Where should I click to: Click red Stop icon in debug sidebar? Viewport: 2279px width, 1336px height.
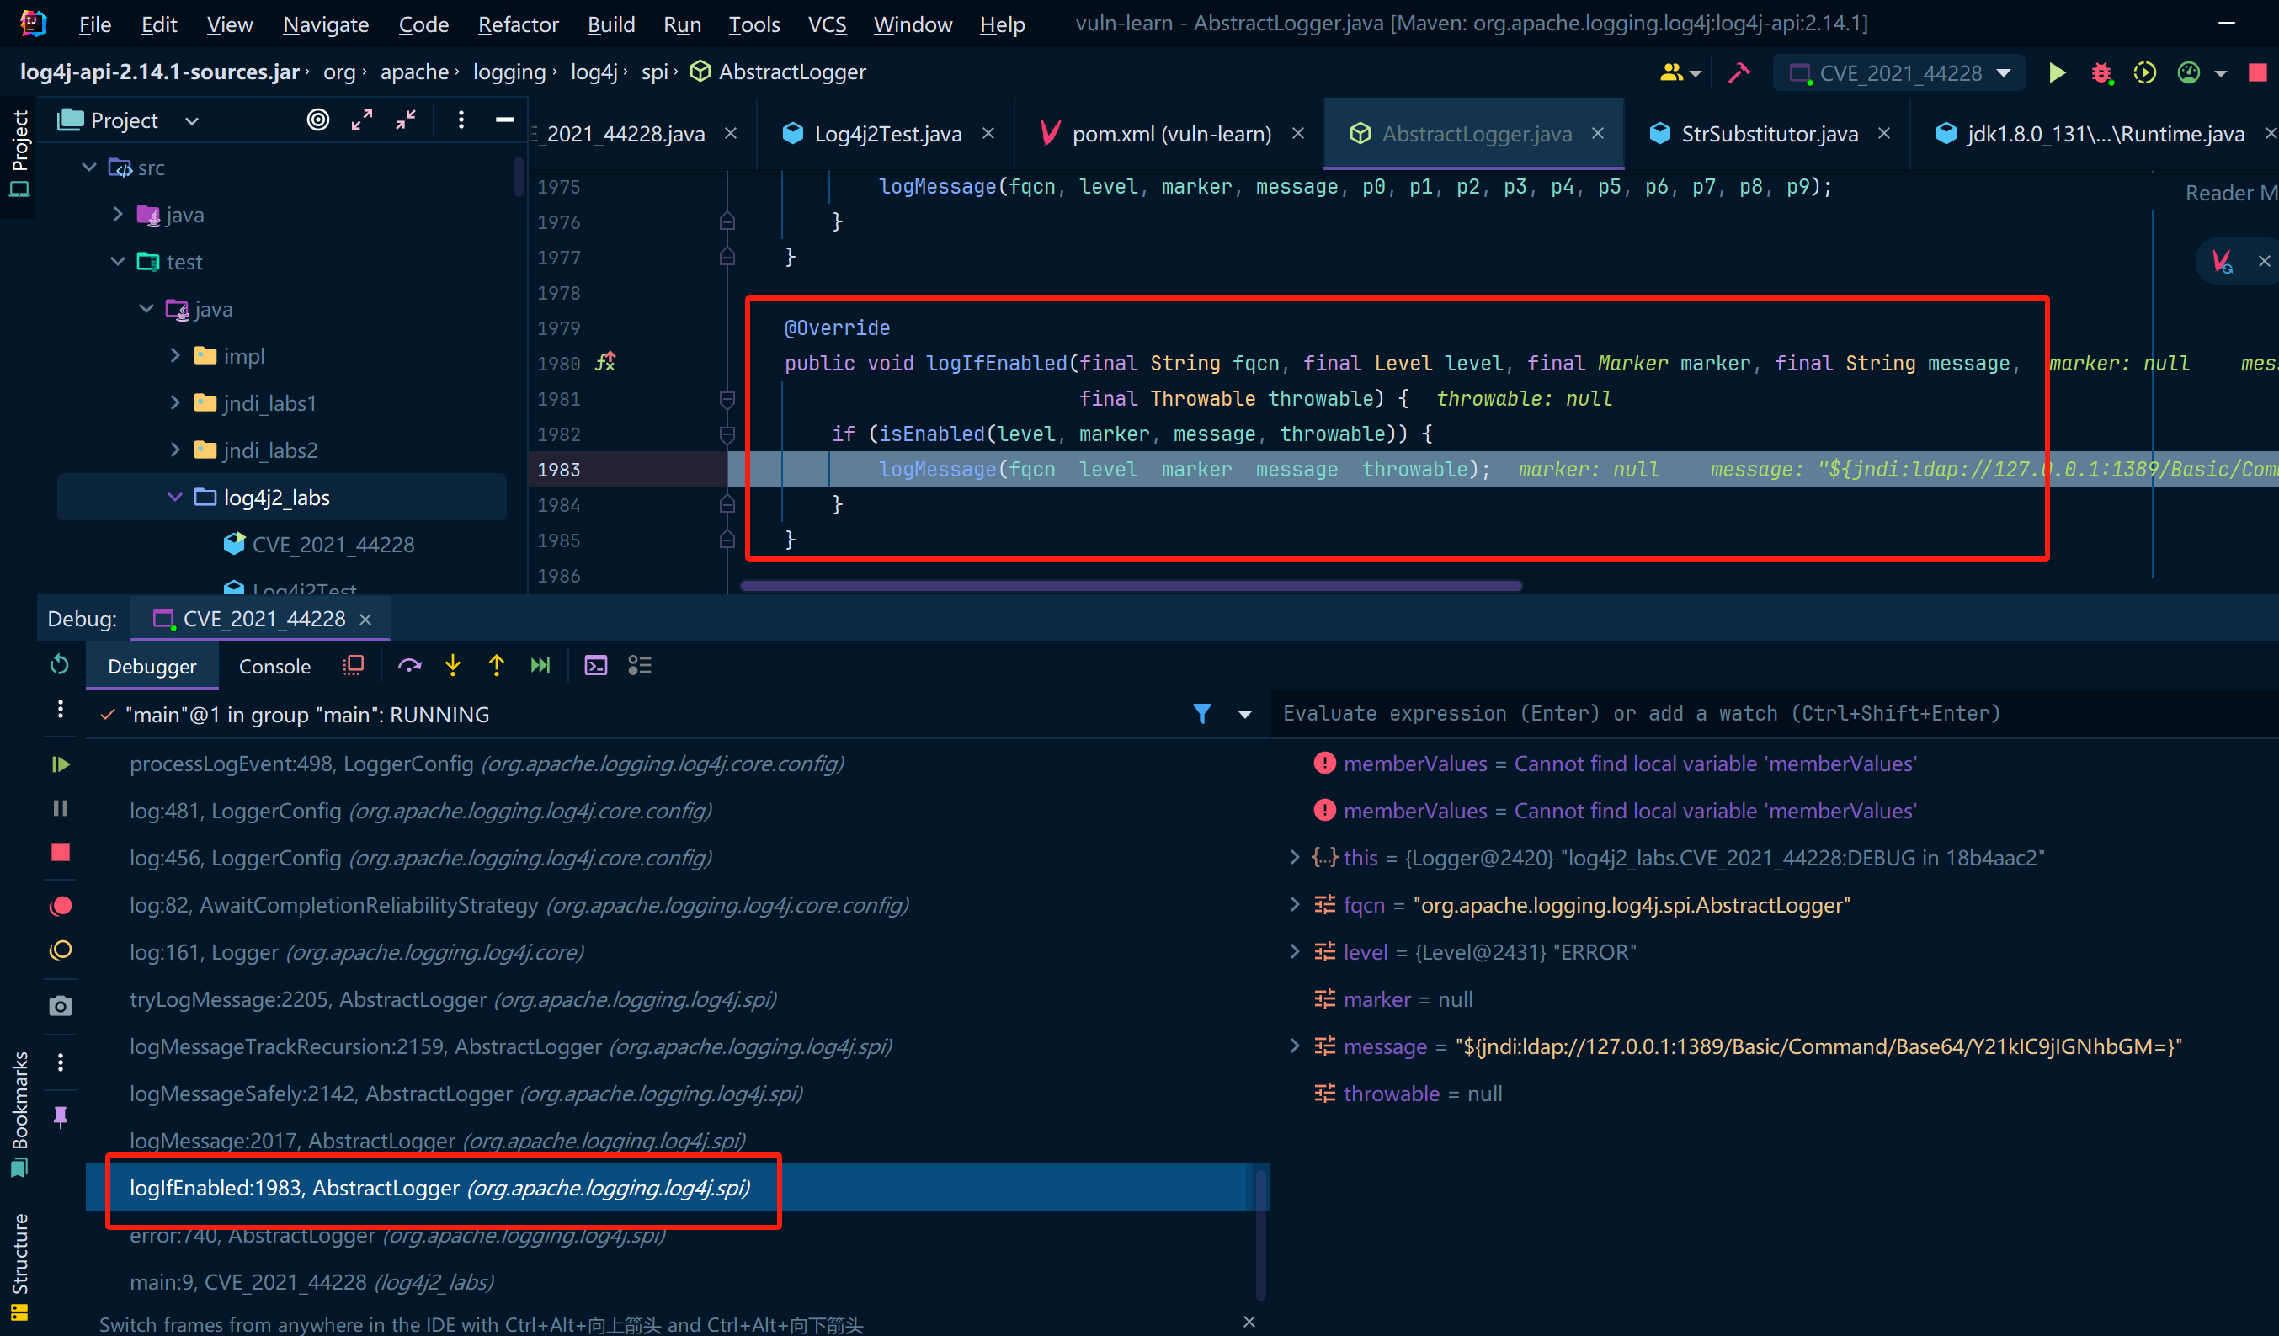click(61, 852)
